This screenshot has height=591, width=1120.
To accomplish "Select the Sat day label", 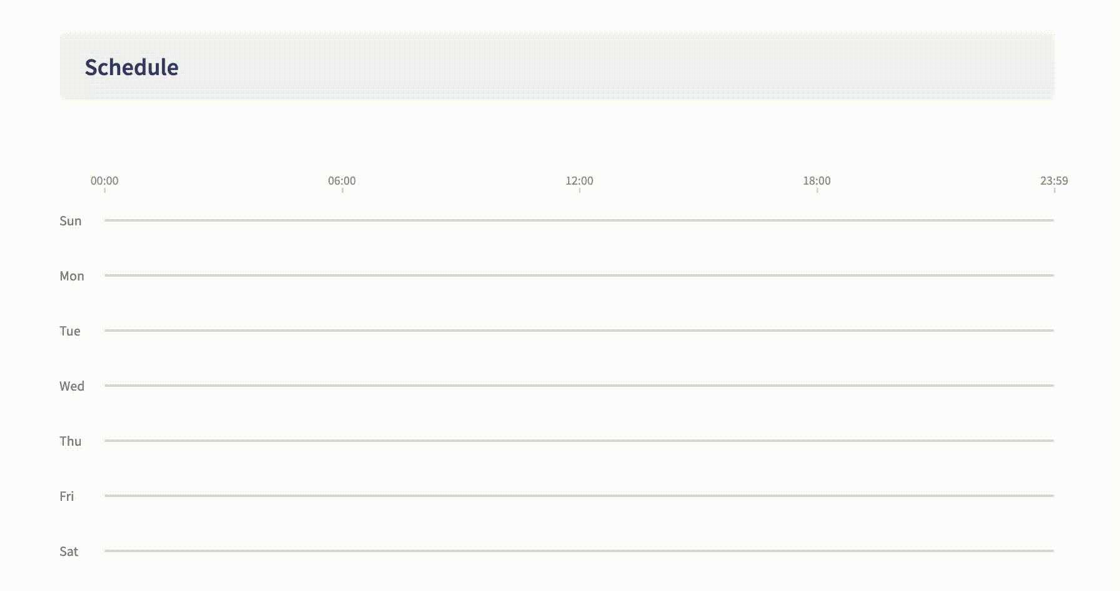I will pos(69,551).
